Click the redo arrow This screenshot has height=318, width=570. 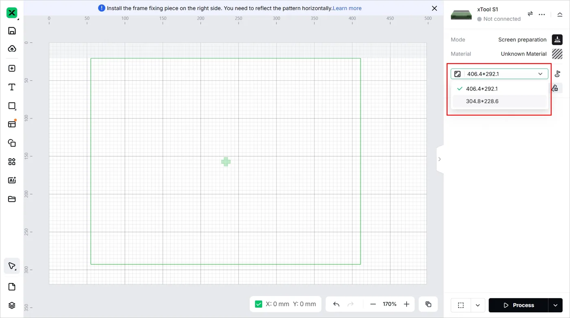[351, 304]
